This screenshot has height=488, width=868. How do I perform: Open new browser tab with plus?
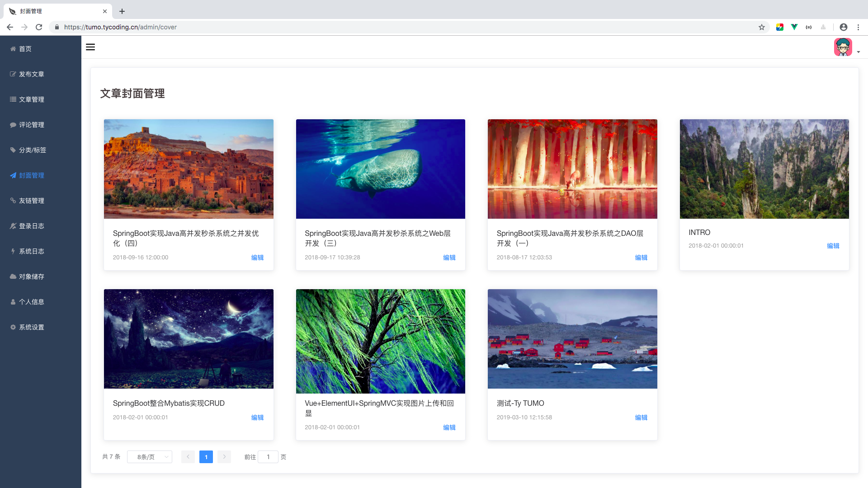pos(122,11)
